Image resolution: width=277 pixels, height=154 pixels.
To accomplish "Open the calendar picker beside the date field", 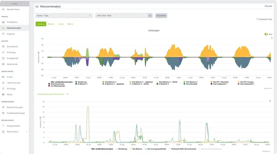I will coord(150,16).
